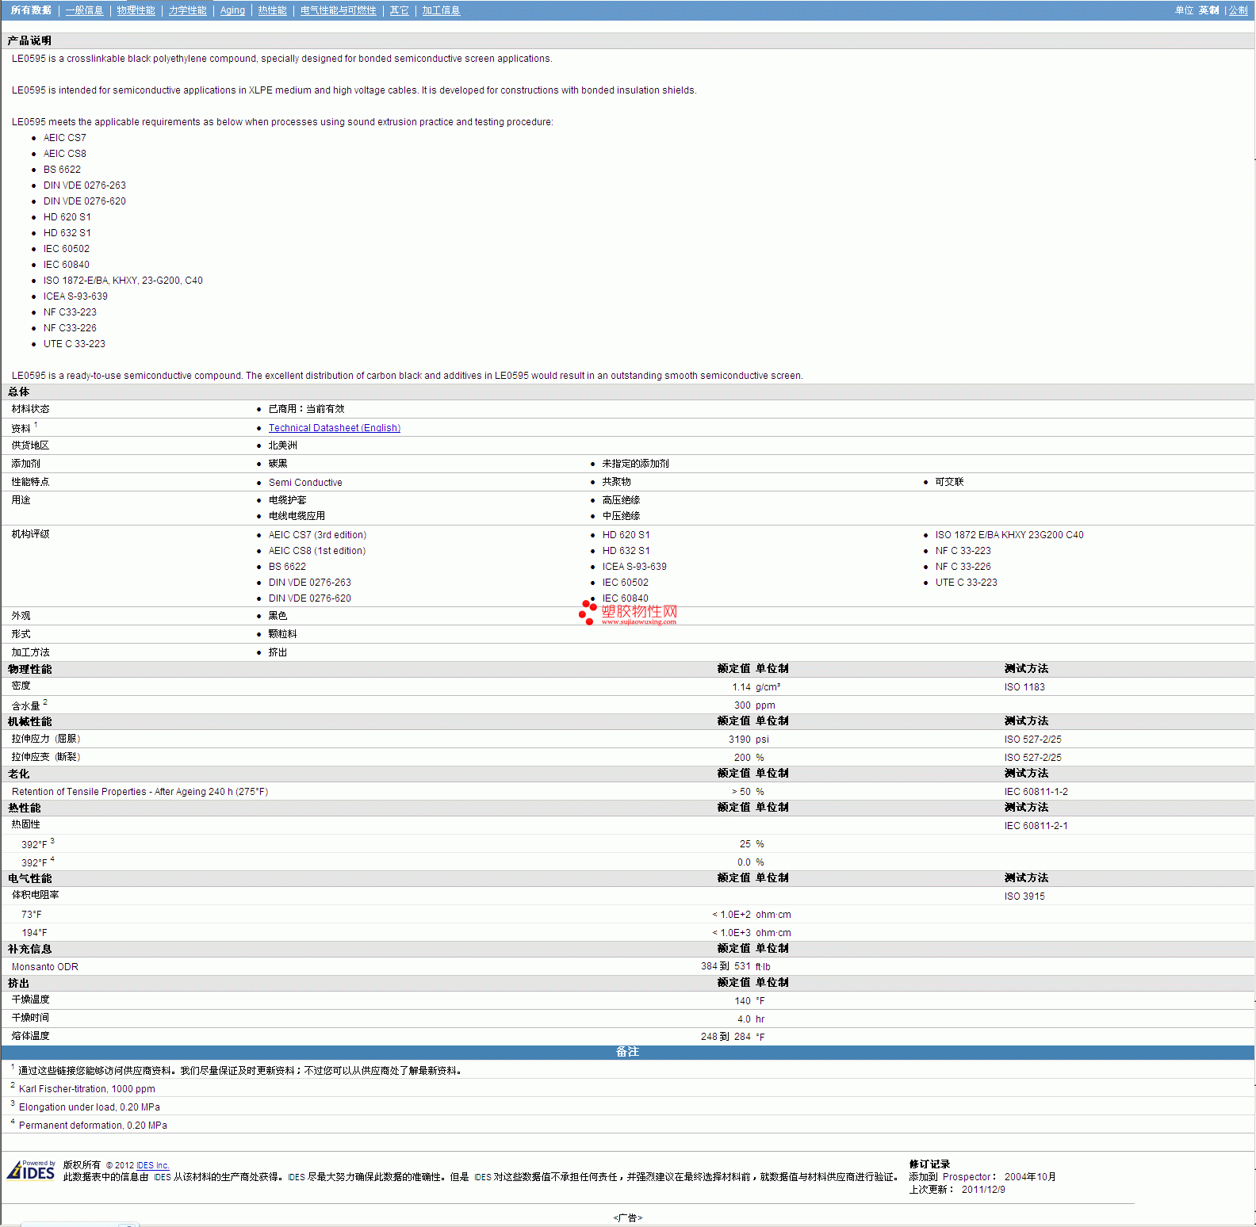
Task: Click ISO 1872 E/BA KHXY 23G200 C40 entry
Action: click(1009, 535)
